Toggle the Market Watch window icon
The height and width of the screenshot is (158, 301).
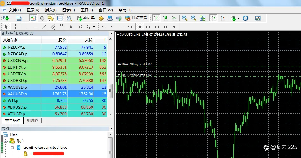(33, 18)
